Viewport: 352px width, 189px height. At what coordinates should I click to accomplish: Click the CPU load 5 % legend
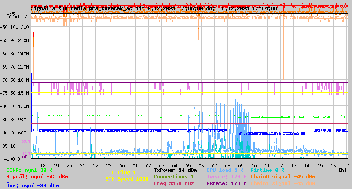(225, 170)
